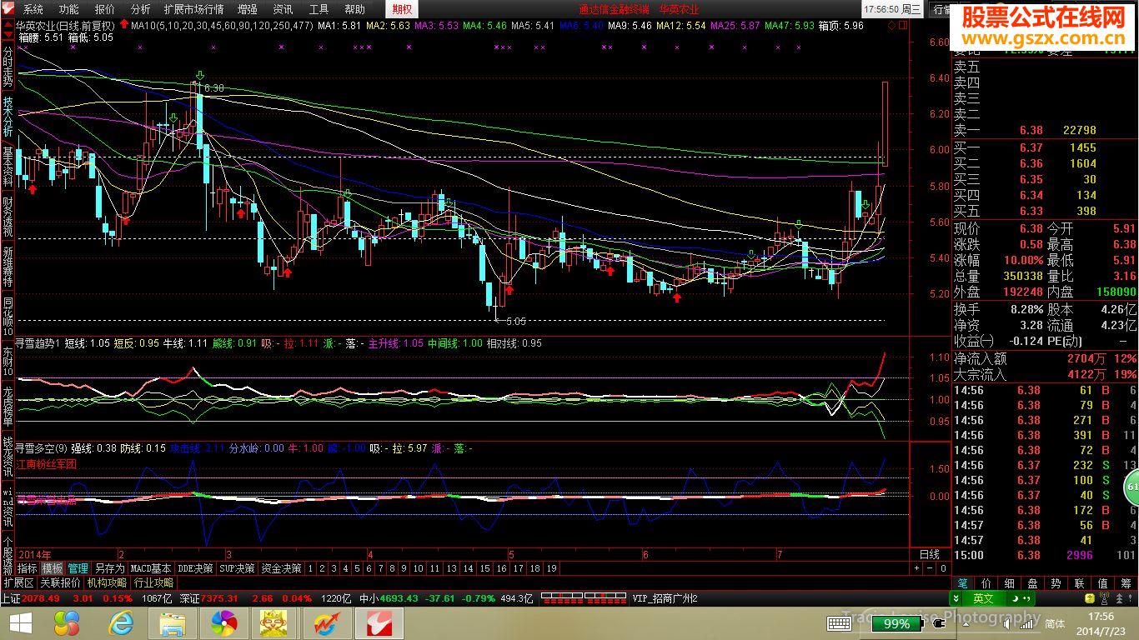
Task: Click the 行情 button in the top right
Action: pos(941,9)
